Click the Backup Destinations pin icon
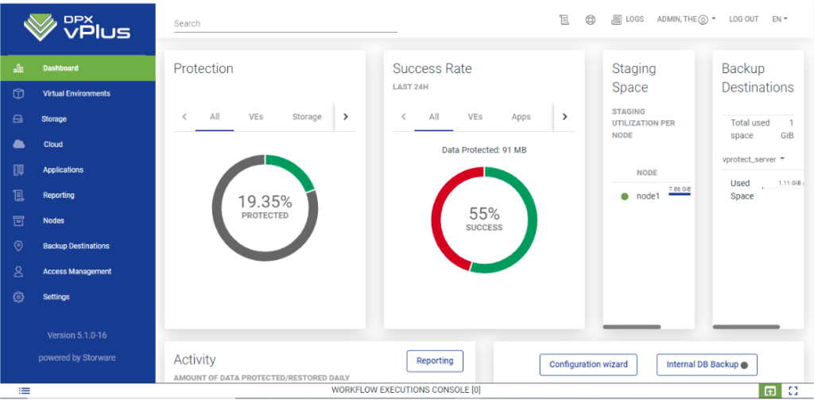This screenshot has width=814, height=400. [x=18, y=247]
